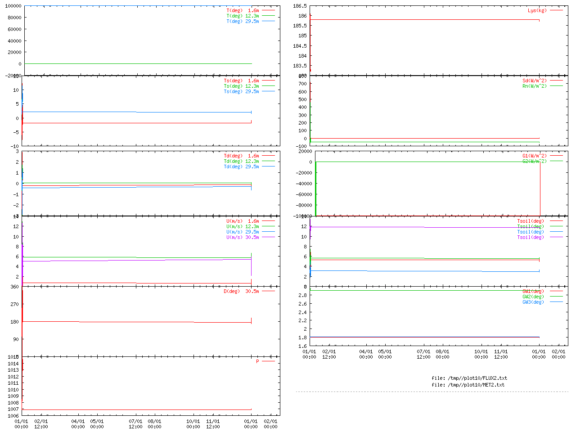Select the 'Ts(deg) 29.5m' legend entry
576x432 pixels.
pyautogui.click(x=241, y=92)
